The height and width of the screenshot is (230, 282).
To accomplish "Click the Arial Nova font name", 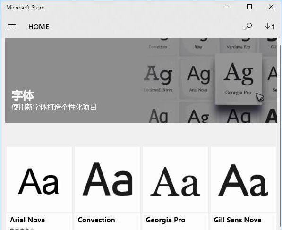I will [27, 220].
